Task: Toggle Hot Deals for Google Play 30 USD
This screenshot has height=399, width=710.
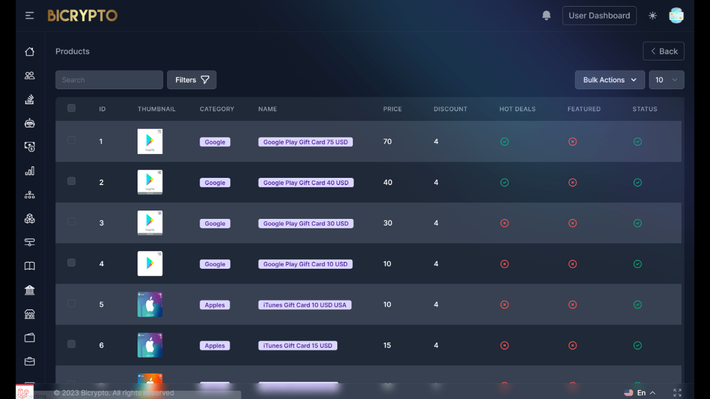Action: (504, 223)
